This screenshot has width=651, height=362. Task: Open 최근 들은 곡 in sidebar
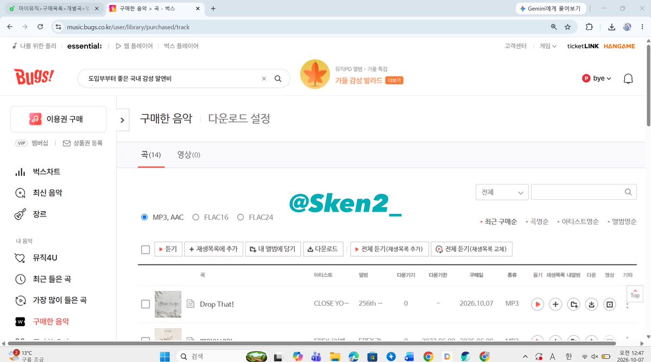(x=43, y=279)
